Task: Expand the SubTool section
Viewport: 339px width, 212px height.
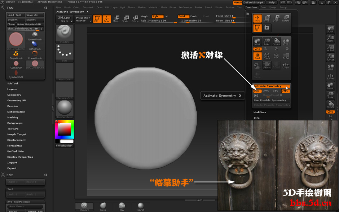Action: tap(13, 83)
